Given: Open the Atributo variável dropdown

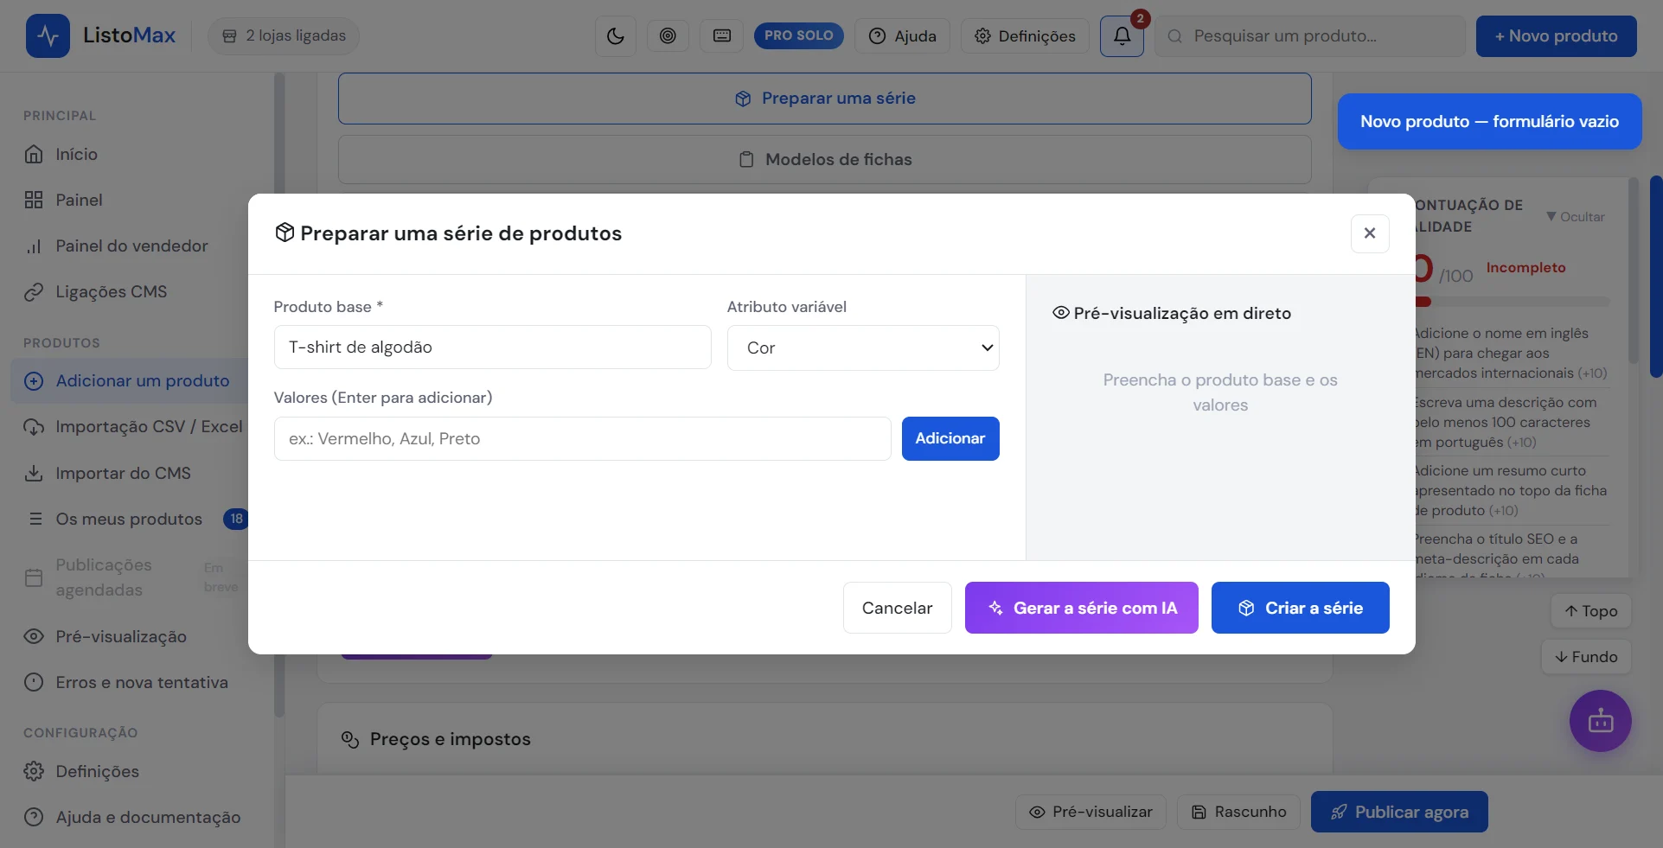Looking at the screenshot, I should (x=863, y=347).
